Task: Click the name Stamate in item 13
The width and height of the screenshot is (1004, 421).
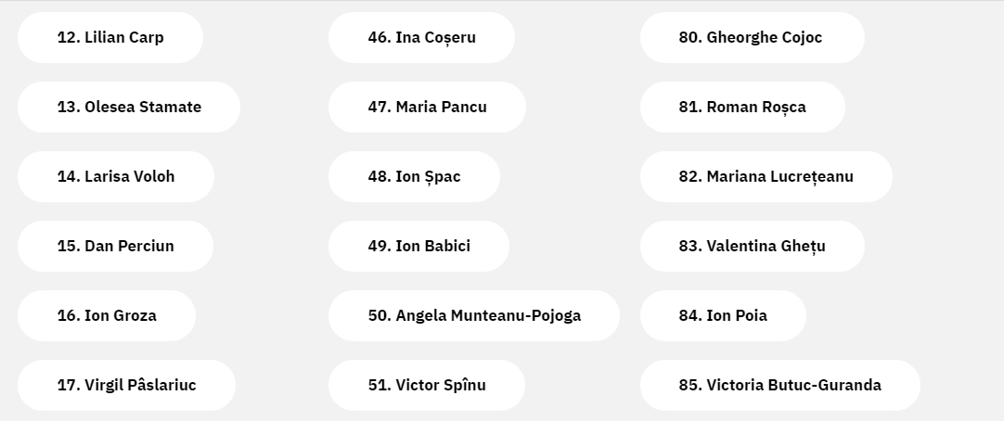Action: (171, 107)
